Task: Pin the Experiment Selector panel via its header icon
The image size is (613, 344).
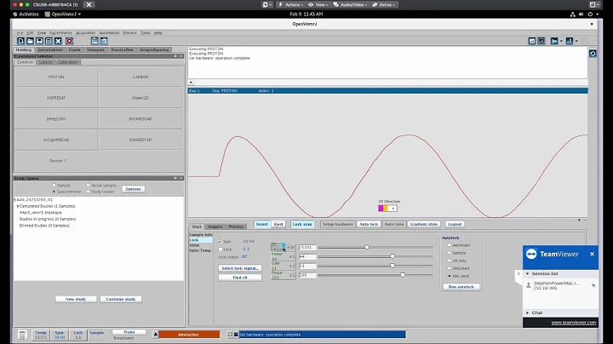Action: point(175,56)
